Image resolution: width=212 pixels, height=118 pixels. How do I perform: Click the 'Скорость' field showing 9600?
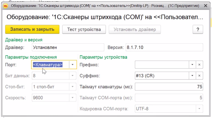[x=51, y=98]
